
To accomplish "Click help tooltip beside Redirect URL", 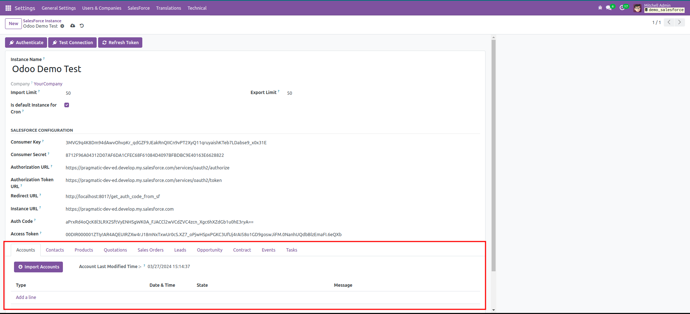I will (x=40, y=195).
